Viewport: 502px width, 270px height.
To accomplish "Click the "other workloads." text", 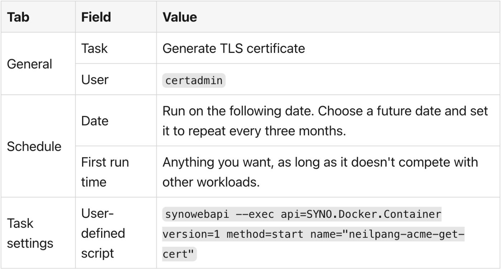I will click(211, 182).
